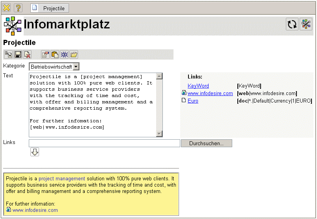Click the network overview icon beside refresh
The height and width of the screenshot is (219, 317).
coord(306,24)
